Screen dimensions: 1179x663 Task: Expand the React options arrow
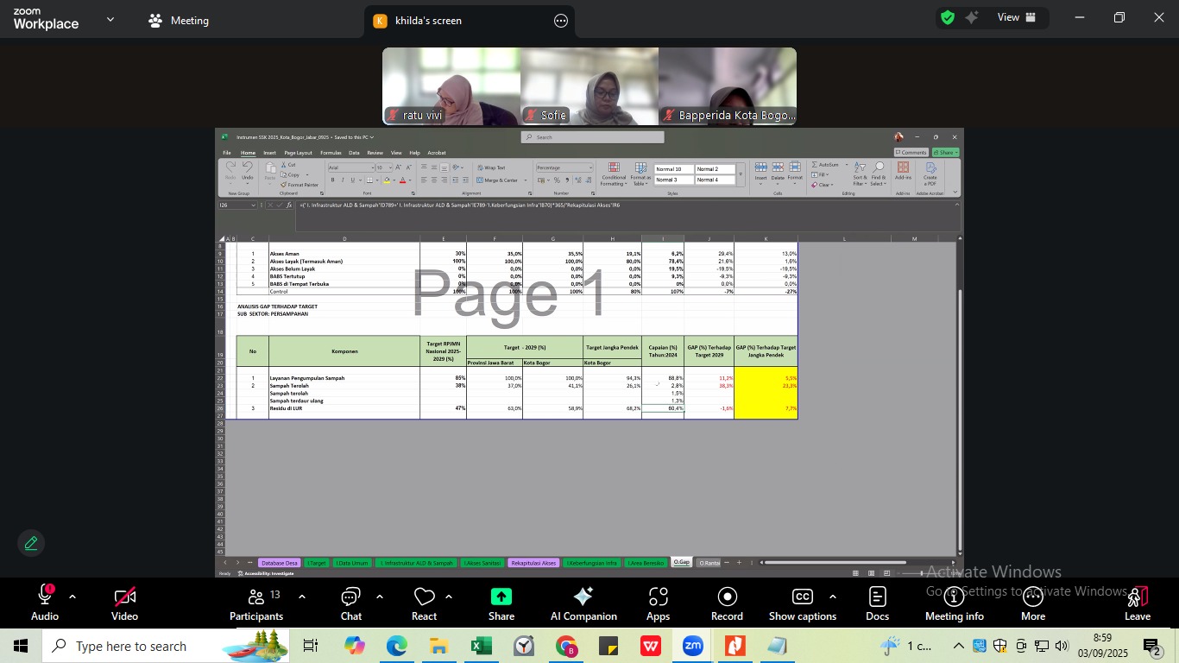pos(449,597)
